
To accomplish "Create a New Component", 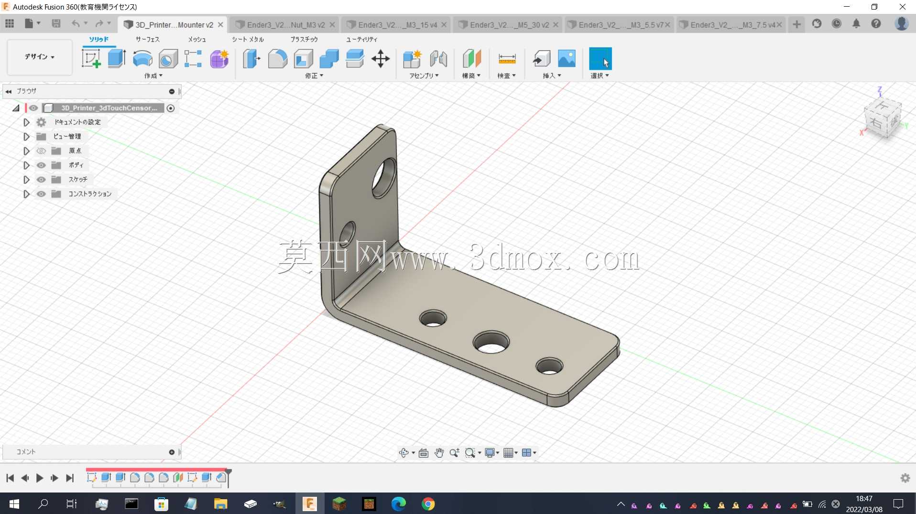I will coord(412,59).
